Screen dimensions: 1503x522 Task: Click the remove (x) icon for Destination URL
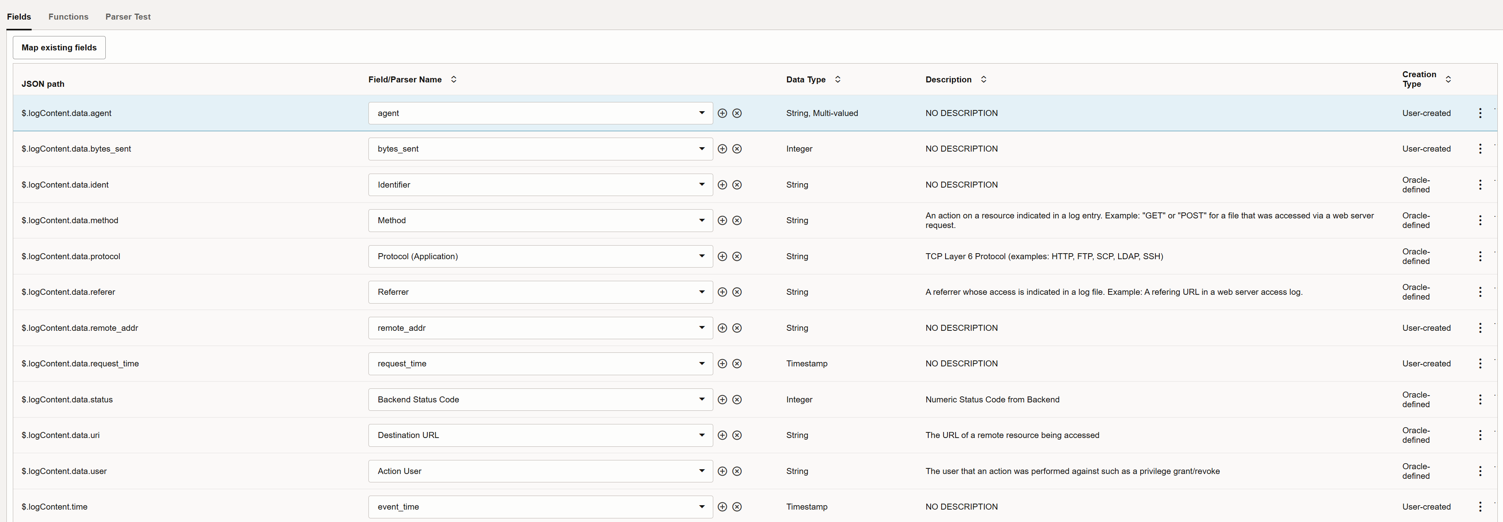[x=737, y=435]
